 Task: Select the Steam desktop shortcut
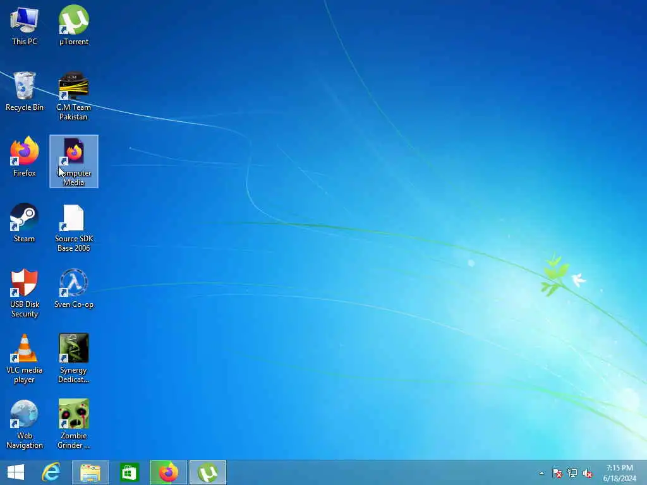[25, 223]
